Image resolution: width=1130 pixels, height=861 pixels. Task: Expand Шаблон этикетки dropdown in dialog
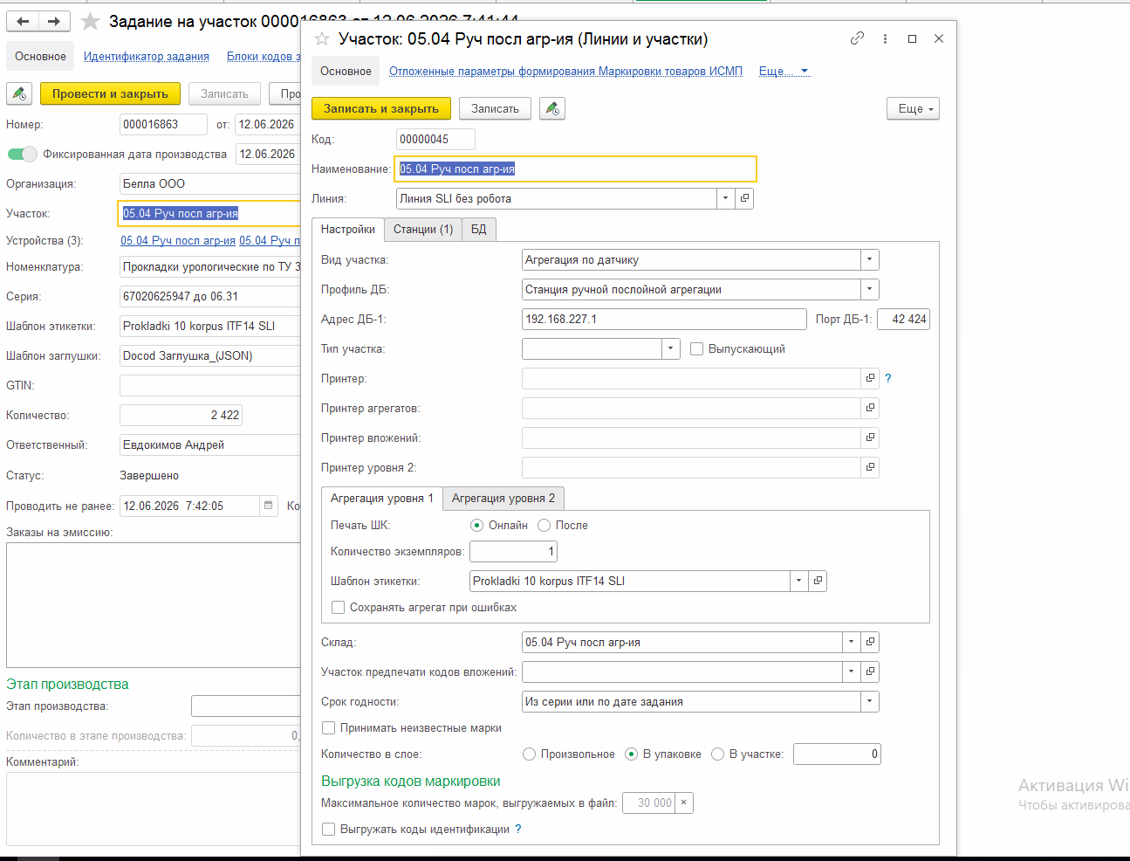(799, 581)
